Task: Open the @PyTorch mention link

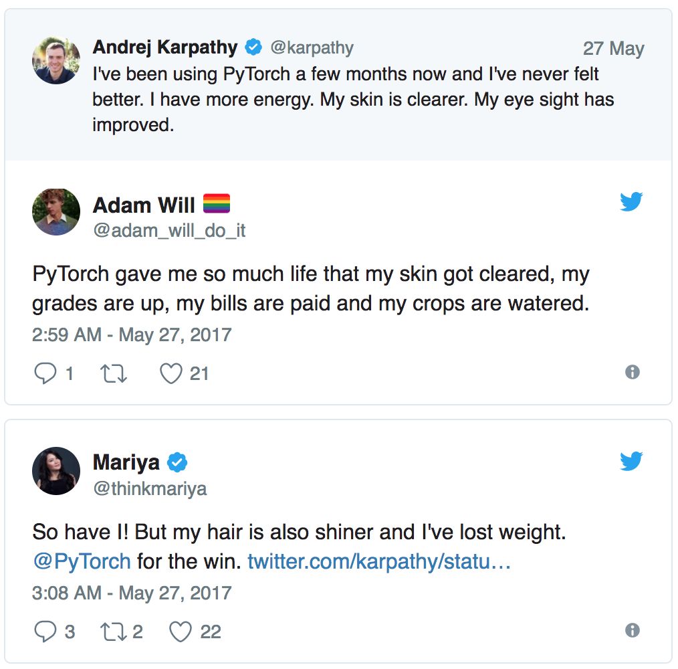Action: point(82,561)
